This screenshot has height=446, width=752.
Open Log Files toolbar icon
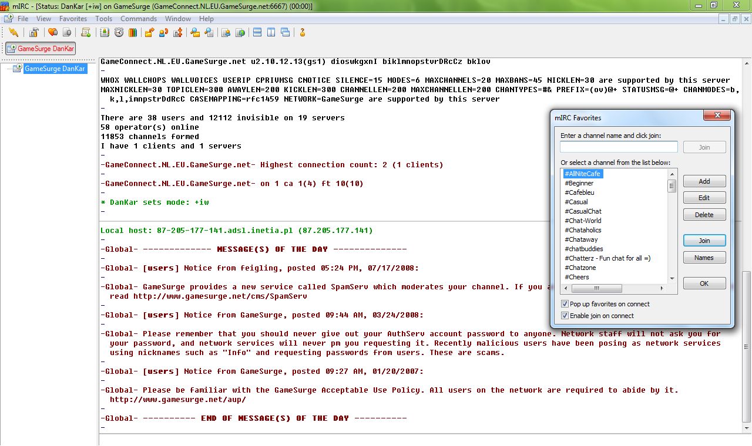[209, 32]
